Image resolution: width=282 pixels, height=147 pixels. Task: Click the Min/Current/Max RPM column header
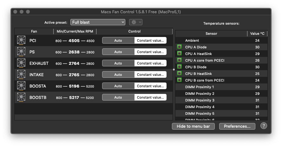75,31
